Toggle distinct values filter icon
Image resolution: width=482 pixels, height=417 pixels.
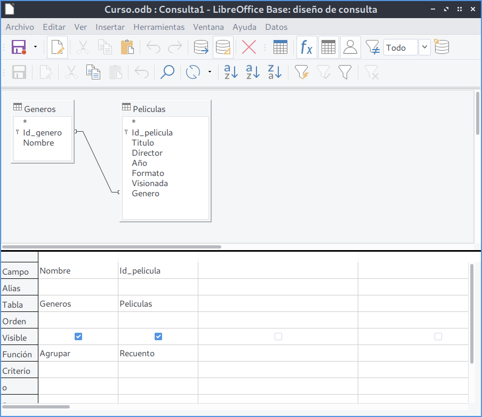click(372, 47)
